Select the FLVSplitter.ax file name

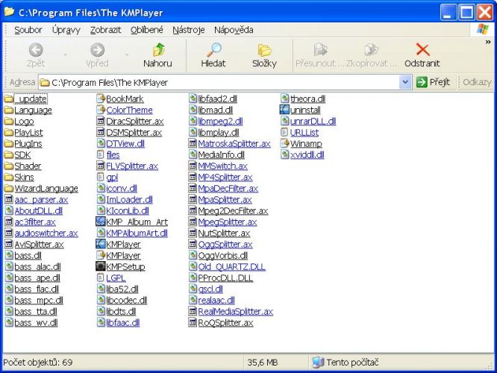[132, 166]
